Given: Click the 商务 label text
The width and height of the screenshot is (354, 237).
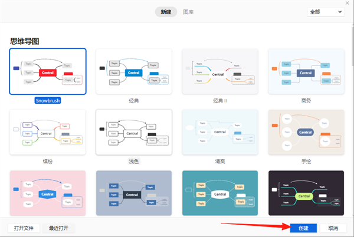Looking at the screenshot, I should tap(306, 101).
